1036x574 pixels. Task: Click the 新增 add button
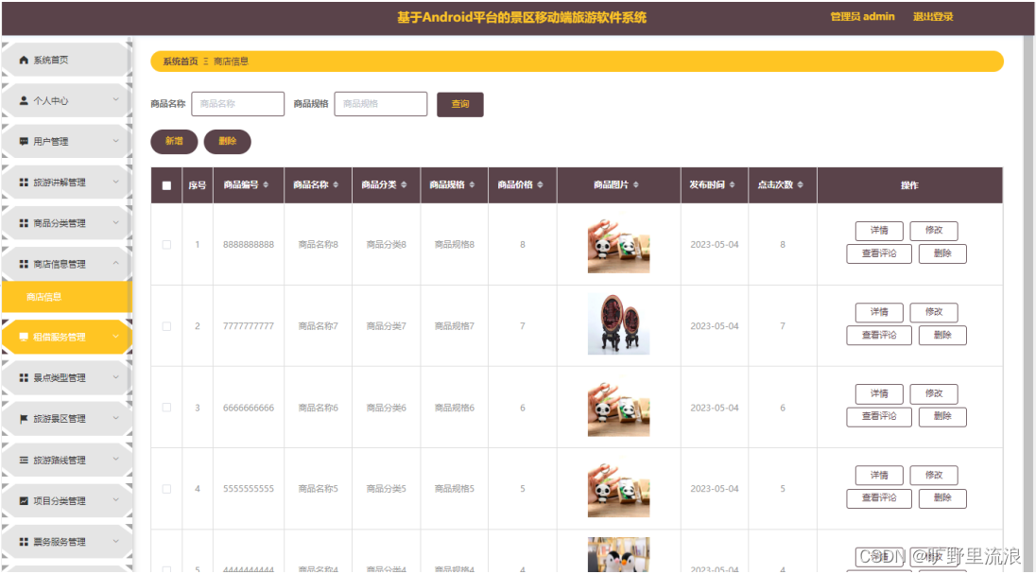click(174, 142)
